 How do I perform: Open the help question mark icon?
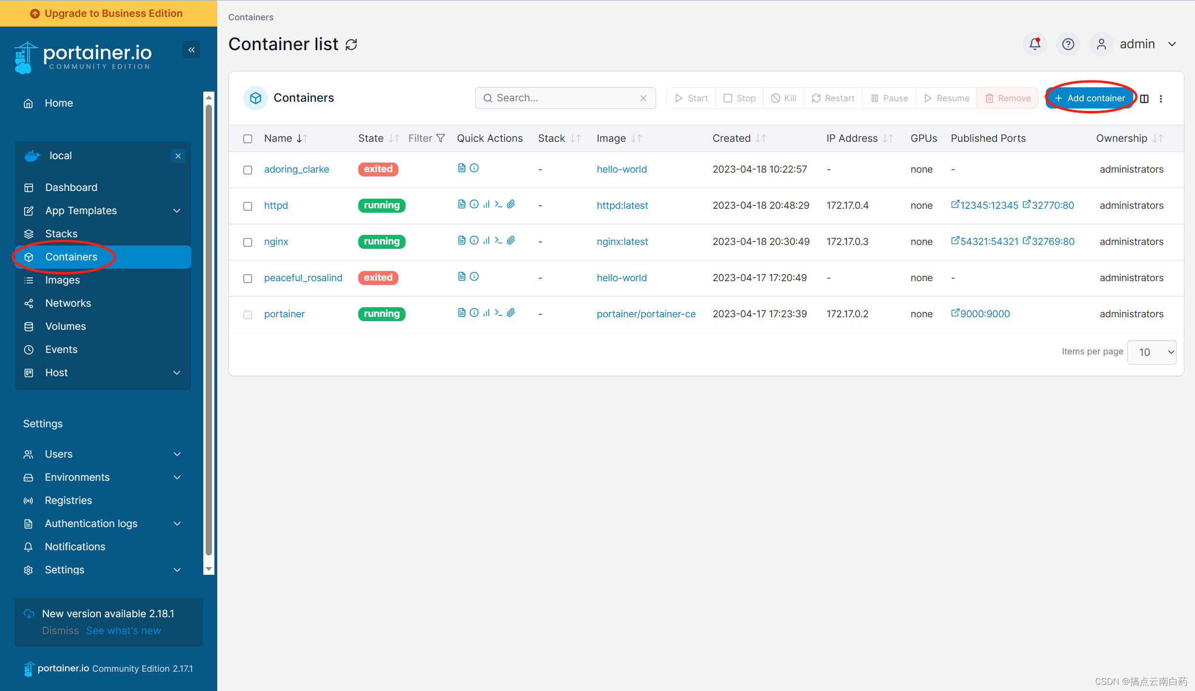(x=1068, y=44)
